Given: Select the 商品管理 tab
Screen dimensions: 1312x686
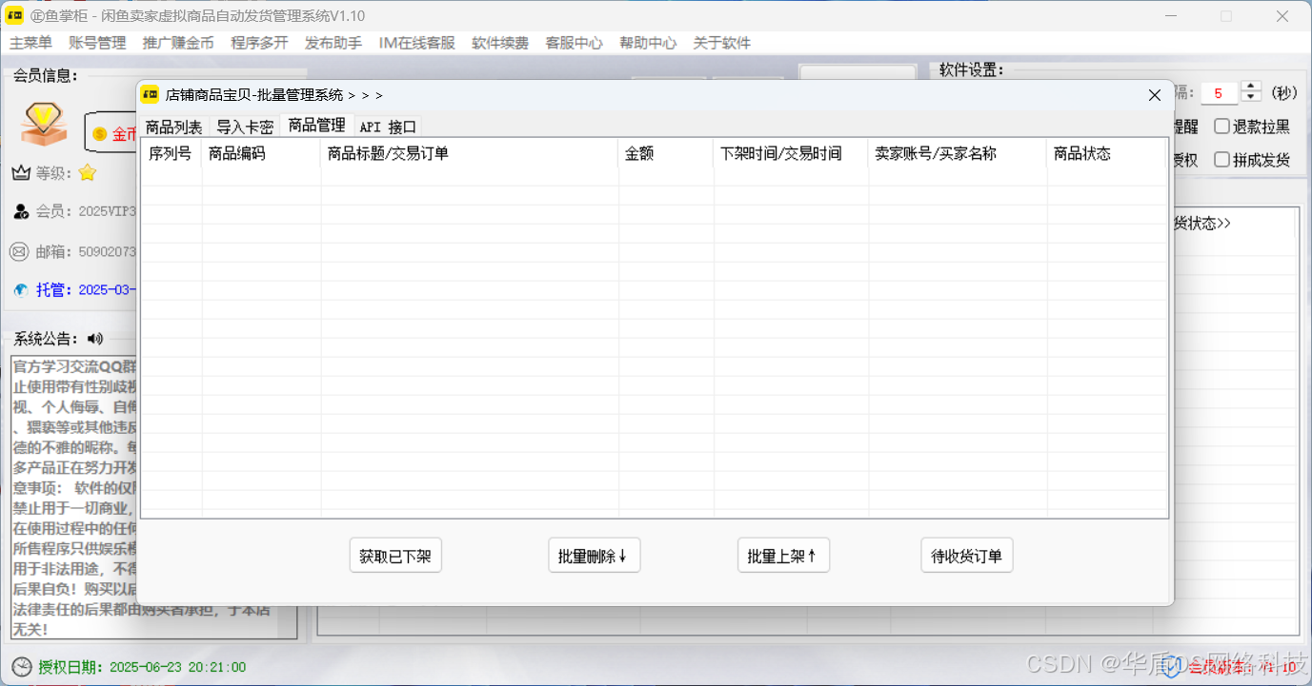Looking at the screenshot, I should click(316, 125).
